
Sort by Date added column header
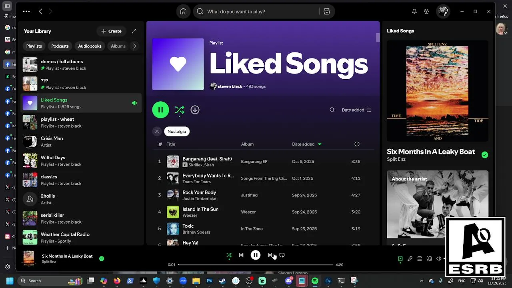click(x=306, y=144)
